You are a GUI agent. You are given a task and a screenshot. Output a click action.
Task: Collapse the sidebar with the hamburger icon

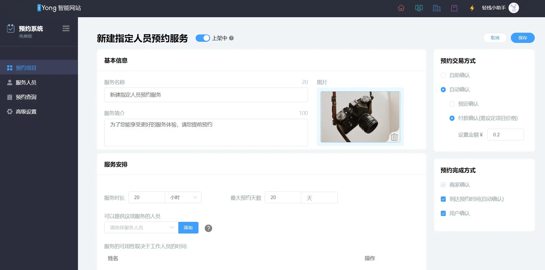coord(66,29)
